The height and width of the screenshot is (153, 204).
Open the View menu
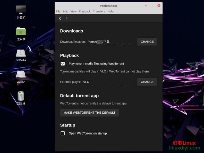click(x=73, y=11)
